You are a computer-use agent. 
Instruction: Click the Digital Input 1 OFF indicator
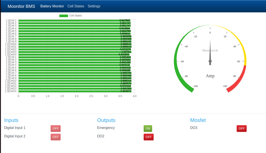pyautogui.click(x=55, y=128)
